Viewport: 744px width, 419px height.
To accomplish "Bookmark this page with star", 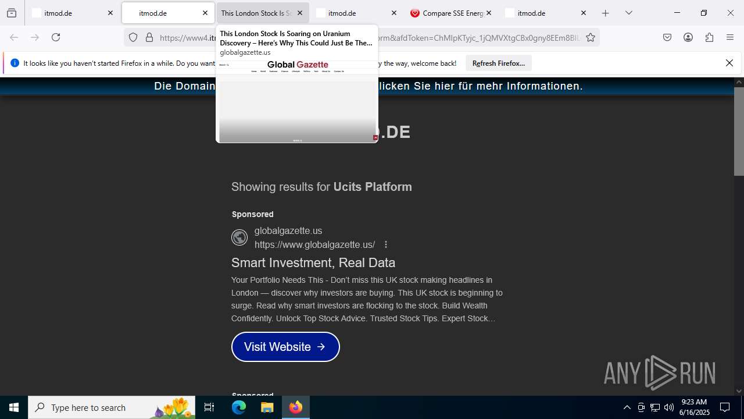I will click(x=591, y=37).
